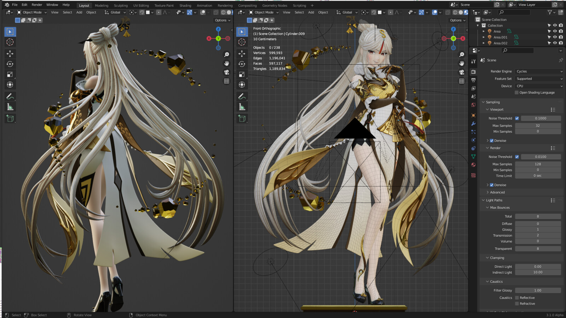
Task: Open the File menu
Action: click(15, 5)
